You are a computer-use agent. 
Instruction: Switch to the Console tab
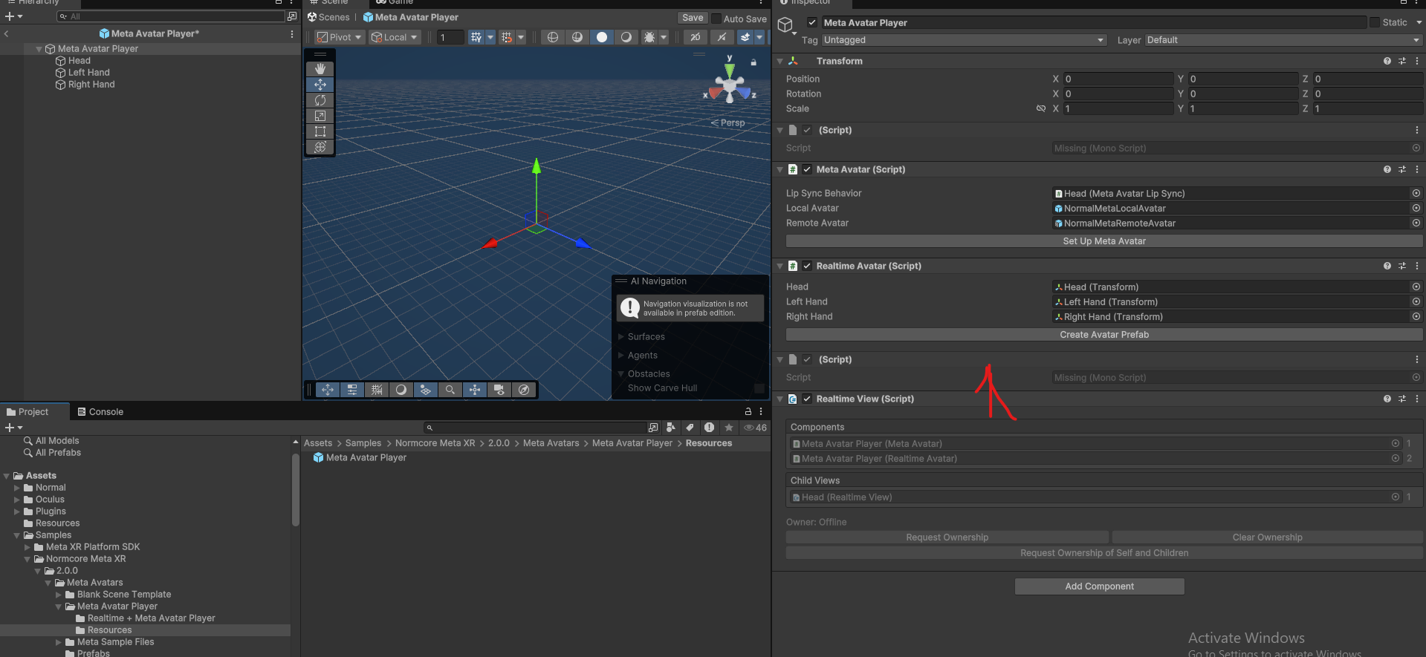tap(100, 412)
